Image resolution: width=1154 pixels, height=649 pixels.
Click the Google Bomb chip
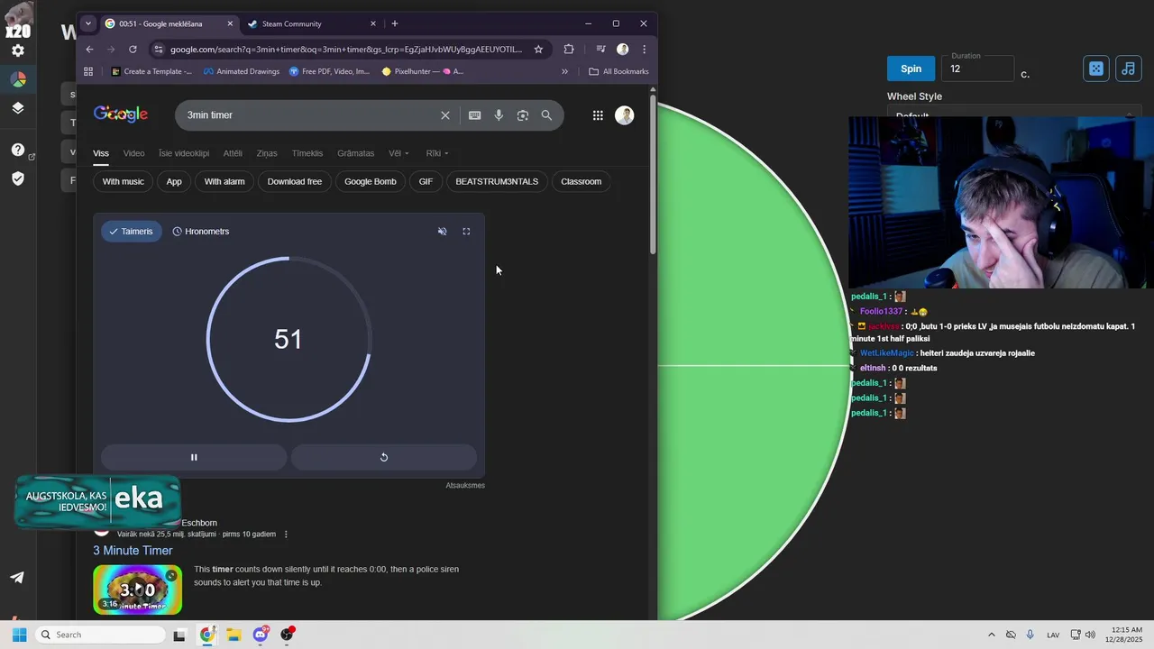point(371,181)
